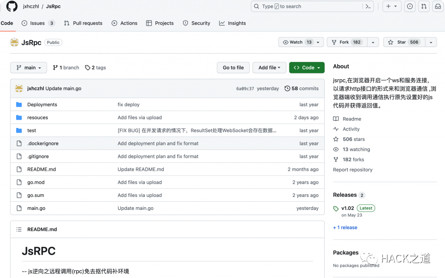Click the commit history clock icon

coord(287,88)
